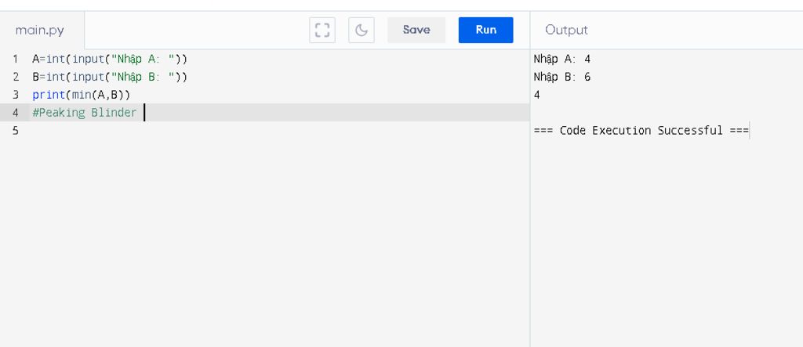Click the print(min(A,B)) code line

(82, 96)
